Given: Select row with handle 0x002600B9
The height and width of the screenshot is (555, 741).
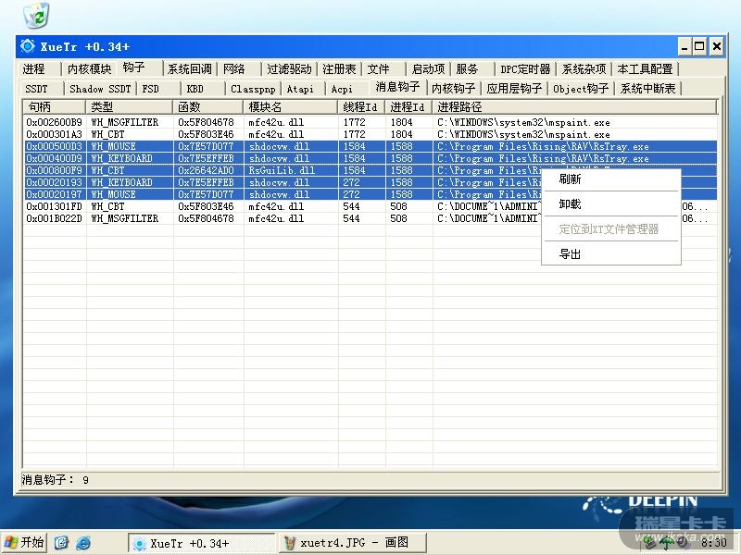Looking at the screenshot, I should click(x=370, y=122).
